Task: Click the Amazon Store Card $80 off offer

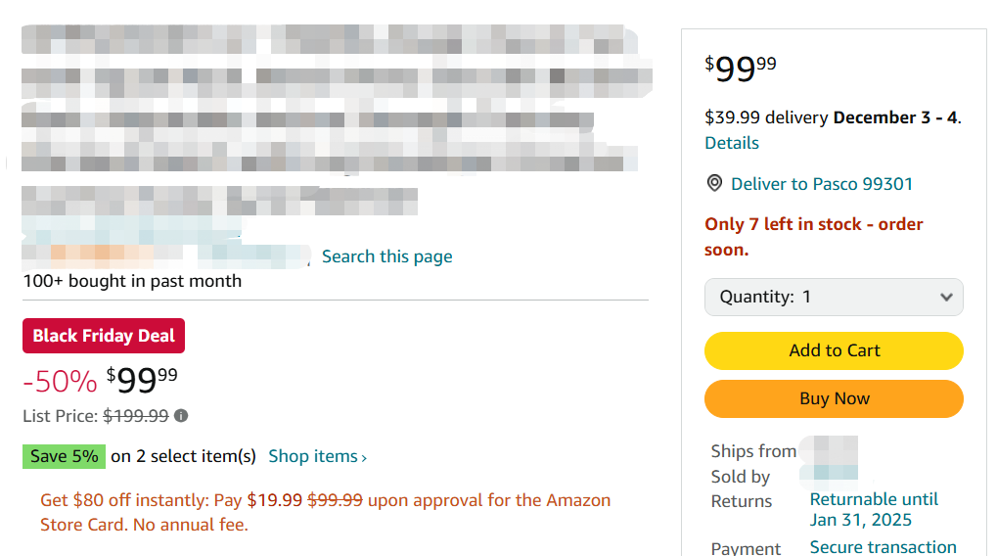Action: pyautogui.click(x=325, y=512)
